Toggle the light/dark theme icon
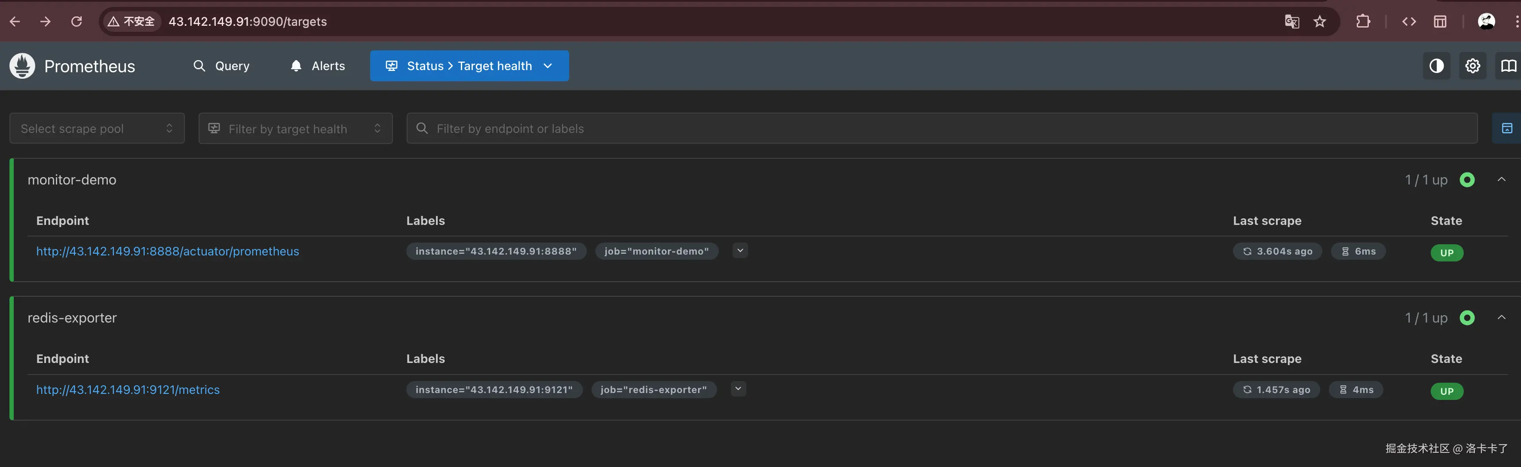 pos(1436,66)
